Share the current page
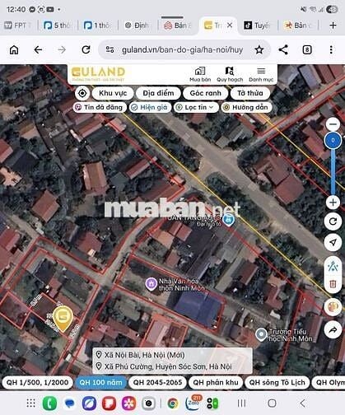This screenshot has height=415, width=345. click(283, 49)
